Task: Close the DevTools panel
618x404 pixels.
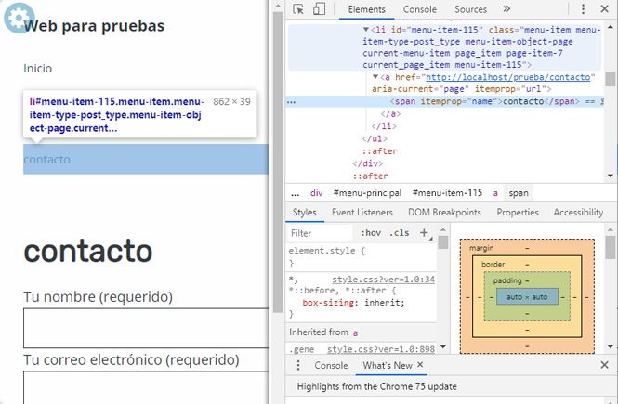Action: click(x=605, y=8)
